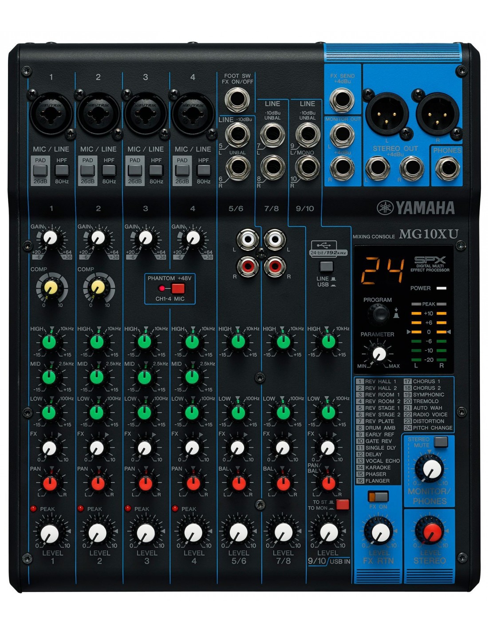
Task: Click the PROGRAM selector knob
Action: click(378, 314)
